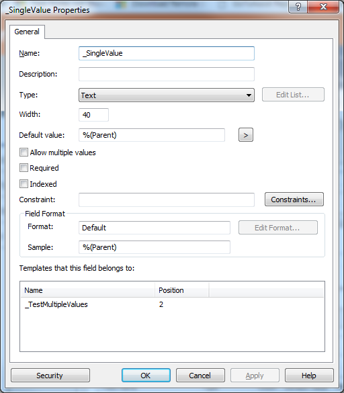The image size is (344, 393).
Task: Check the Indexed checkbox
Action: 24,183
